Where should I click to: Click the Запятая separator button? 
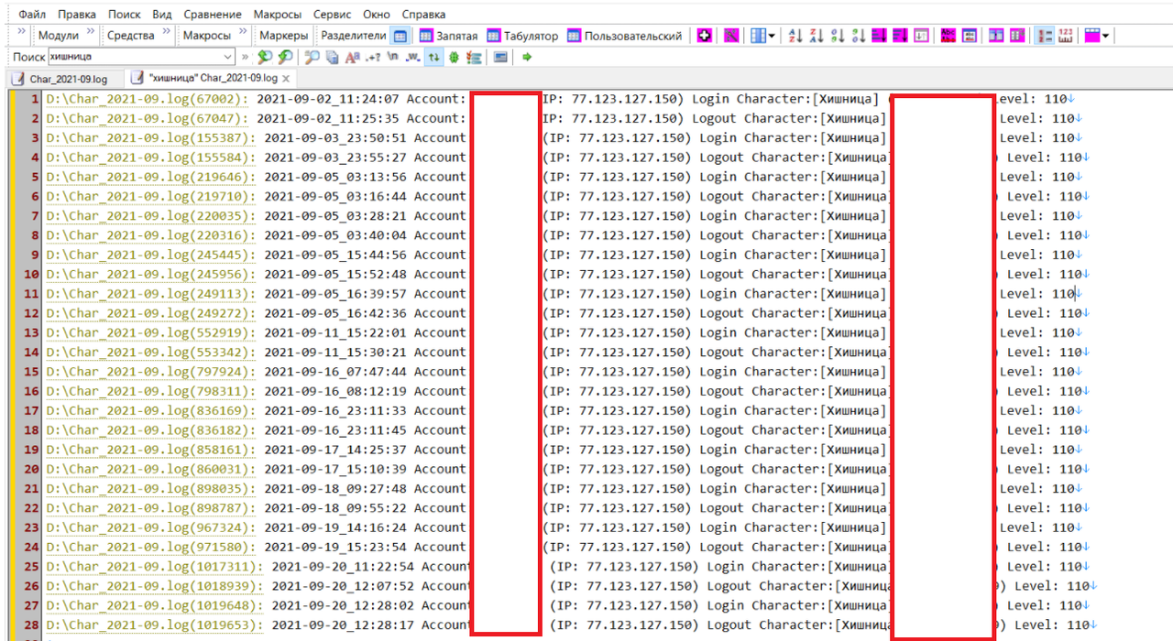click(x=448, y=36)
